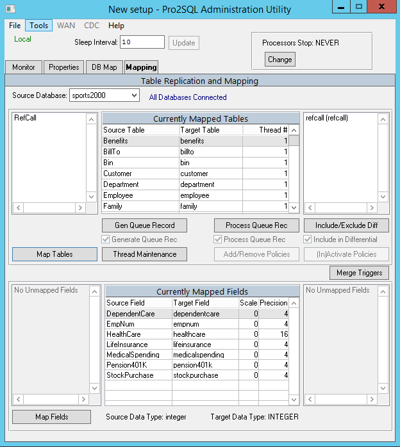400x447 pixels.
Task: Click the Thread # column header
Action: click(265, 130)
